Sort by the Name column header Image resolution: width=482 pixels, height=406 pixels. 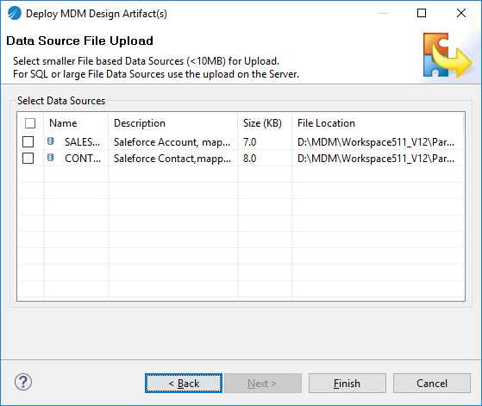76,123
